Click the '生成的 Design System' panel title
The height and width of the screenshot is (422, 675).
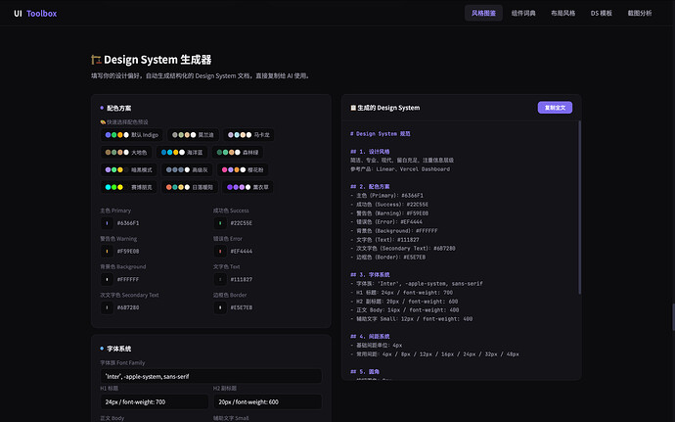click(x=384, y=108)
